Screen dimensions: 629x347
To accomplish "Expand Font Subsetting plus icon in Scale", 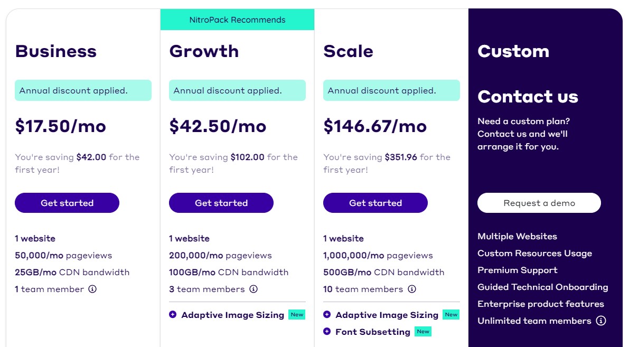I will pos(327,331).
